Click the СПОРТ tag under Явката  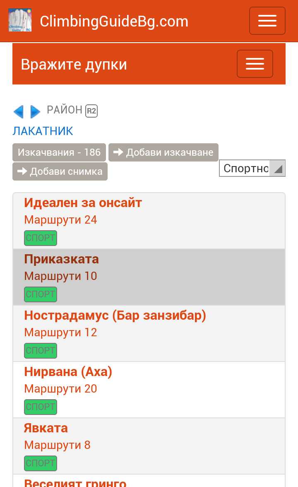[41, 463]
